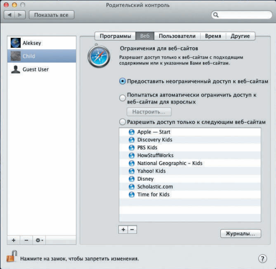Screen dimensions: 276x269
Task: Select unrestricted website access radio button
Action: [x=123, y=81]
